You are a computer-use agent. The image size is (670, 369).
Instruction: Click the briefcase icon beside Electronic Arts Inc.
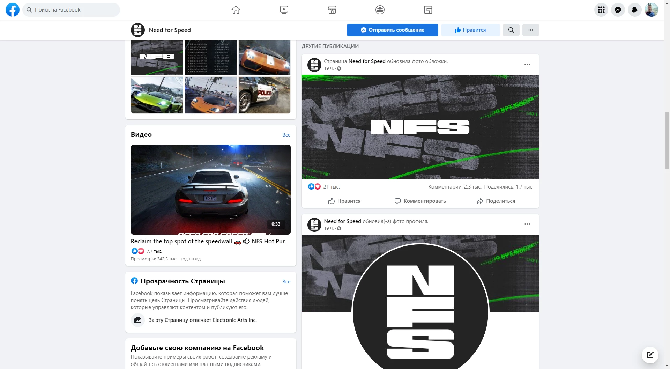click(x=138, y=320)
